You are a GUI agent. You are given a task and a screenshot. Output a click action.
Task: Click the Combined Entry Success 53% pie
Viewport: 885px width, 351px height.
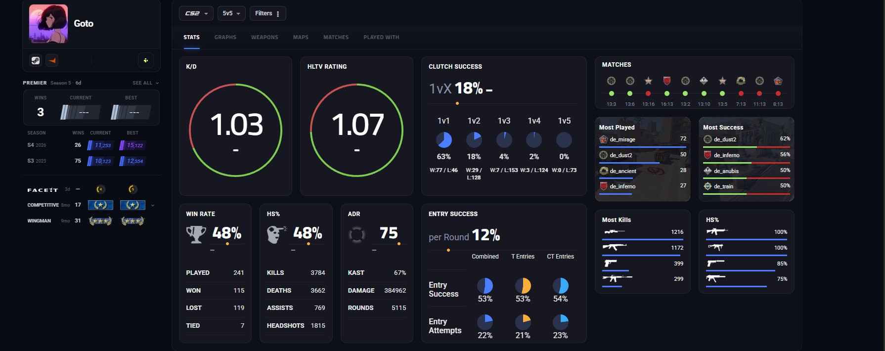point(485,286)
